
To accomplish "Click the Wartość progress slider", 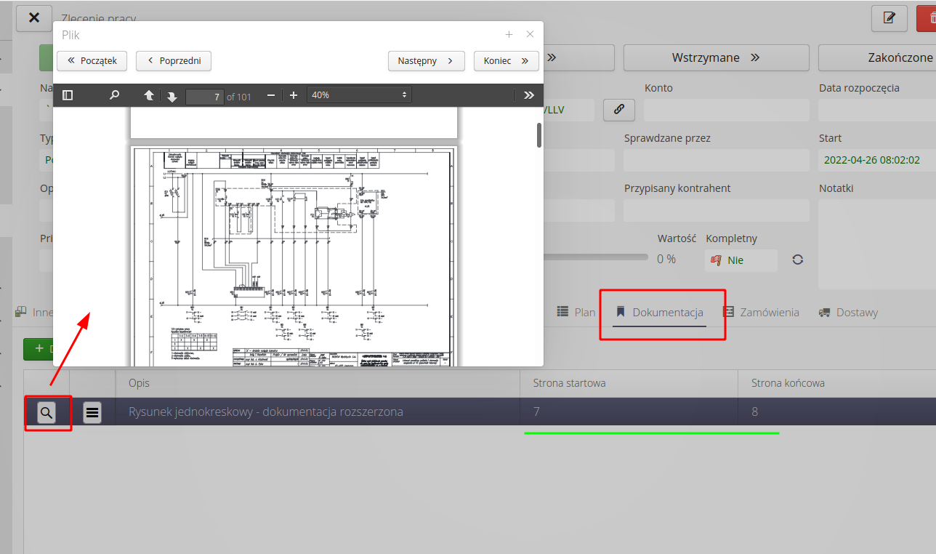I will [x=596, y=257].
